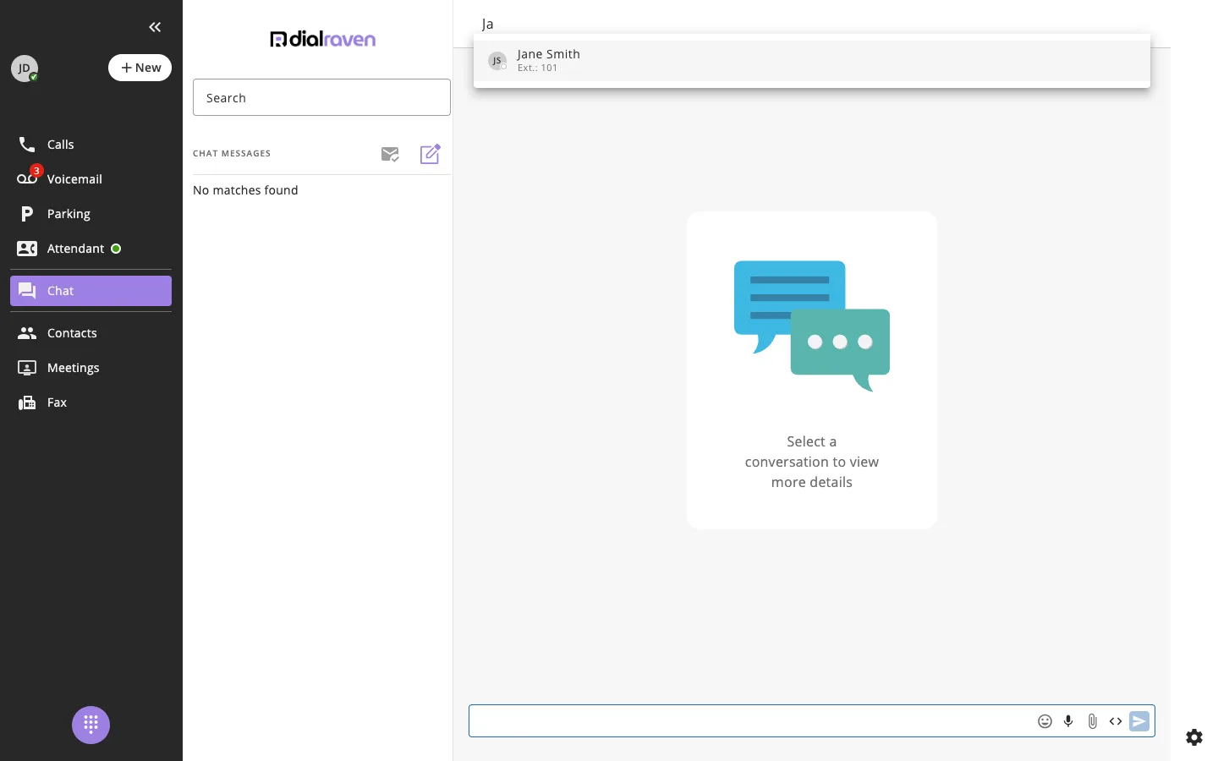Click the recipient field containing 'Ja'
The image size is (1218, 761).
click(x=812, y=24)
